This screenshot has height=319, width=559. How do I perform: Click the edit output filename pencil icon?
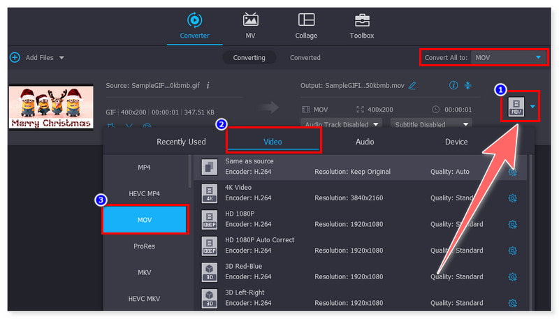[x=412, y=86]
